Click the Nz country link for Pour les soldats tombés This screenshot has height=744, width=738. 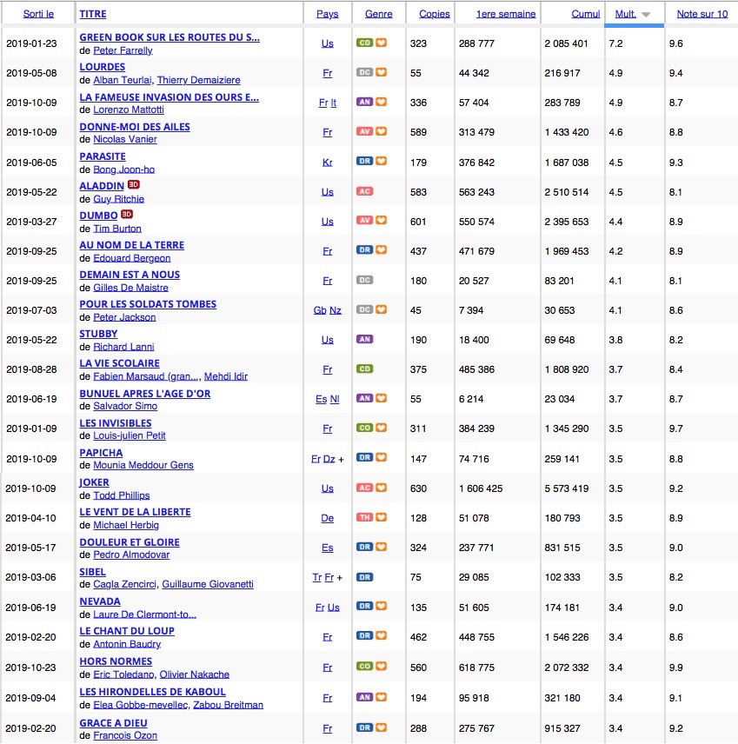click(x=336, y=309)
